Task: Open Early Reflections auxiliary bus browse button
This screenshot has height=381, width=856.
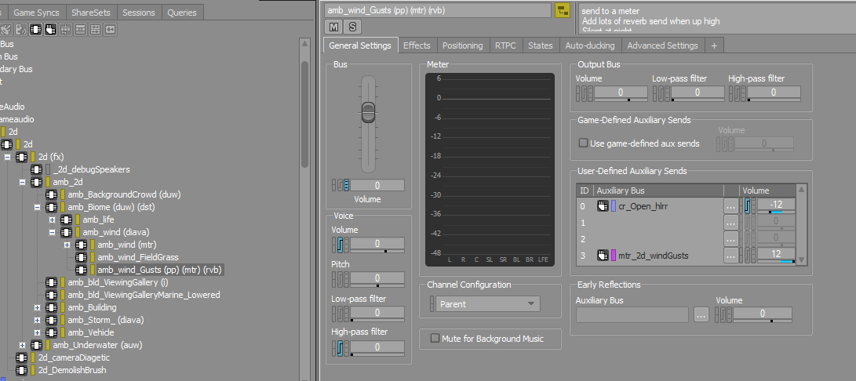Action: coord(701,314)
